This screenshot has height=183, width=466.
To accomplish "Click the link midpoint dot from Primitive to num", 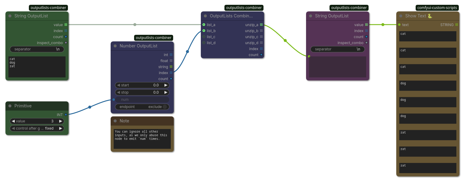I will point(90,107).
